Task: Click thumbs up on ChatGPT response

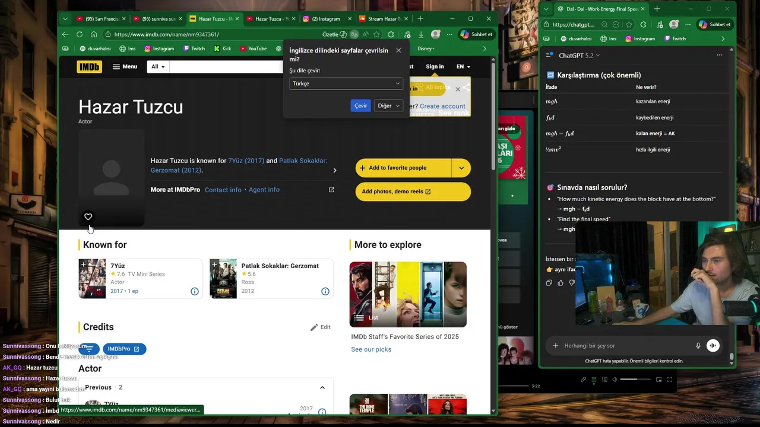Action: 560,283
